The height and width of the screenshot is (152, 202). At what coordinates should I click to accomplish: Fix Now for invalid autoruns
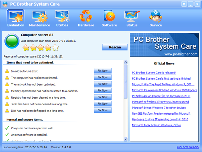[x=103, y=70]
